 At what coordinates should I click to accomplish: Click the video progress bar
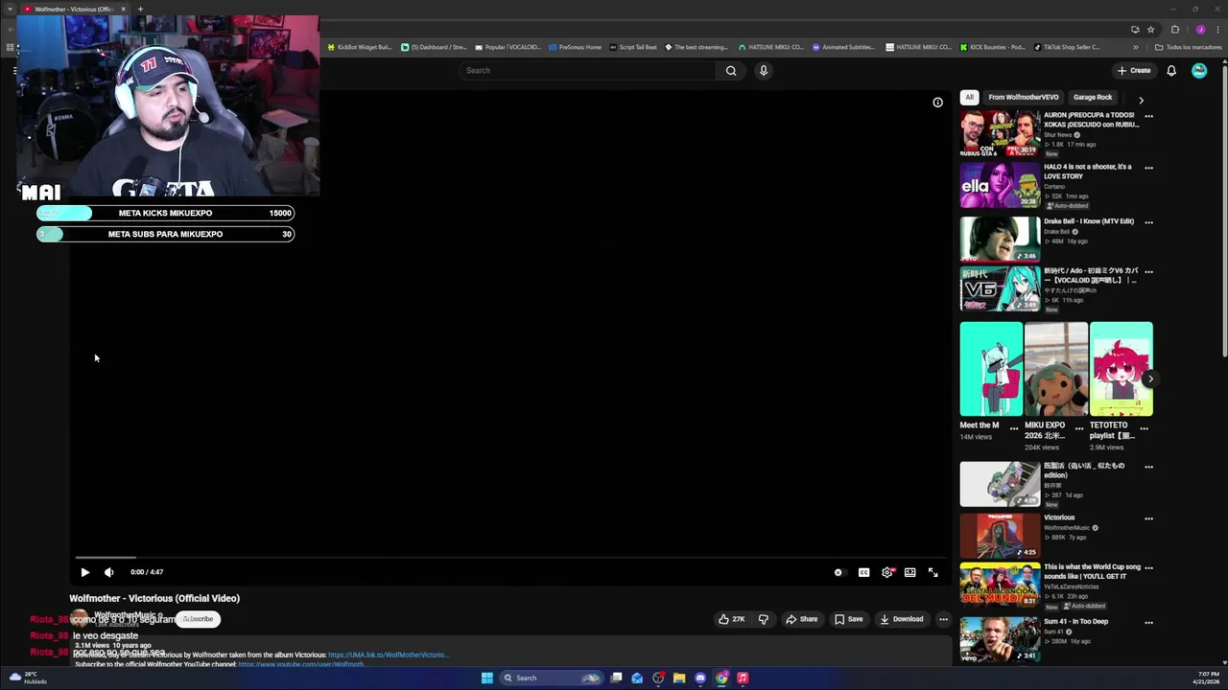[509, 557]
